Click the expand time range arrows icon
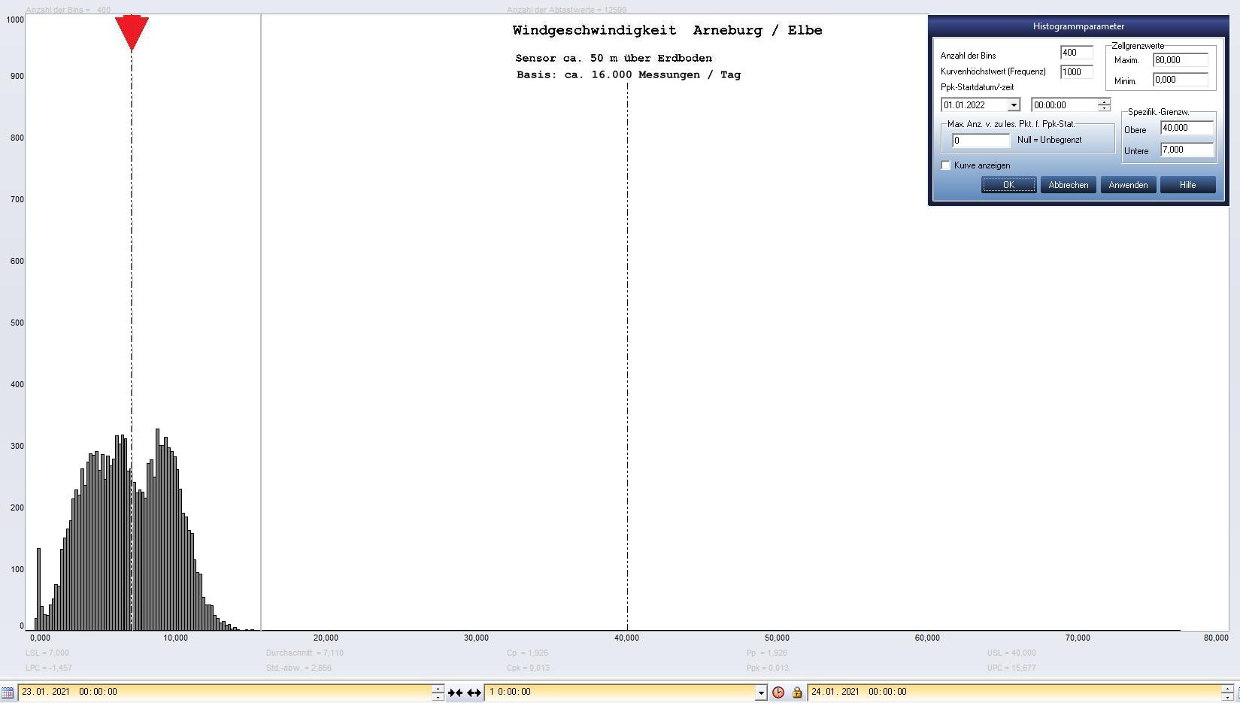 pyautogui.click(x=474, y=692)
